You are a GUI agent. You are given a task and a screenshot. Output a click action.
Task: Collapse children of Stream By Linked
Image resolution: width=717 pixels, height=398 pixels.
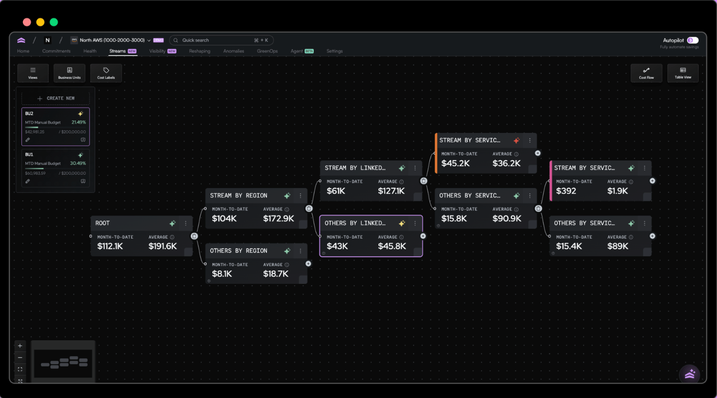423,181
